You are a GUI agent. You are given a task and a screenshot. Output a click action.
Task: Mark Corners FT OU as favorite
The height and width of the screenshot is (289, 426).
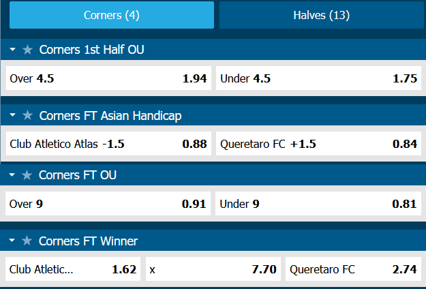(x=27, y=175)
